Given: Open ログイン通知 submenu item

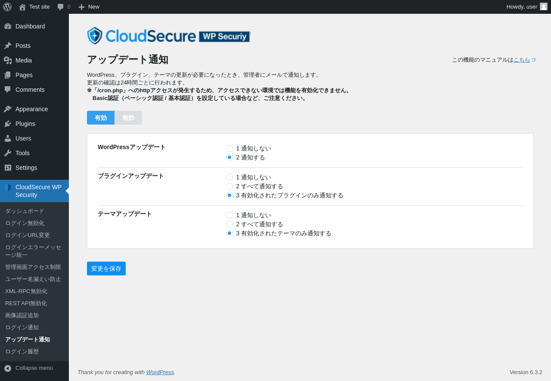Looking at the screenshot, I should [x=34, y=328].
